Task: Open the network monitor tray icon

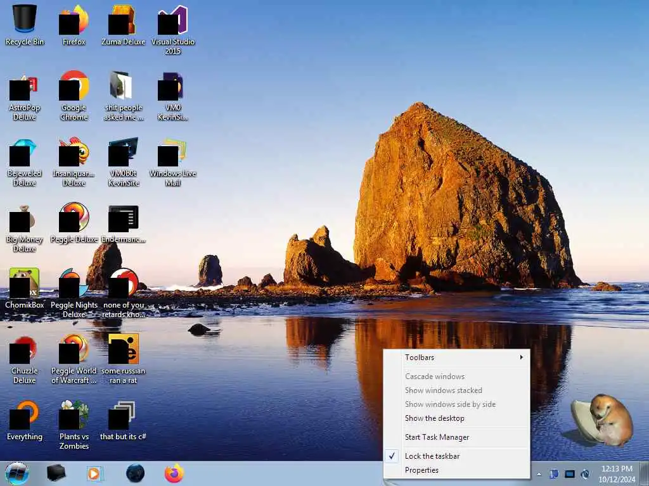Action: [x=570, y=474]
